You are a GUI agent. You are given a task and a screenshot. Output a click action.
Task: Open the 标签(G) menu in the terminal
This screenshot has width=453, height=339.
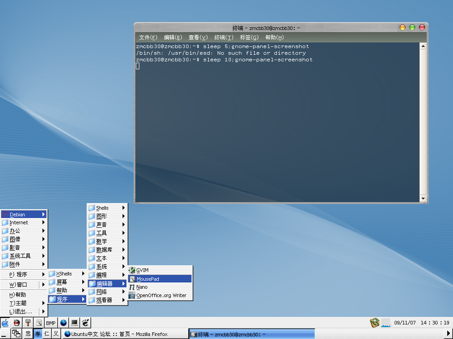[250, 38]
